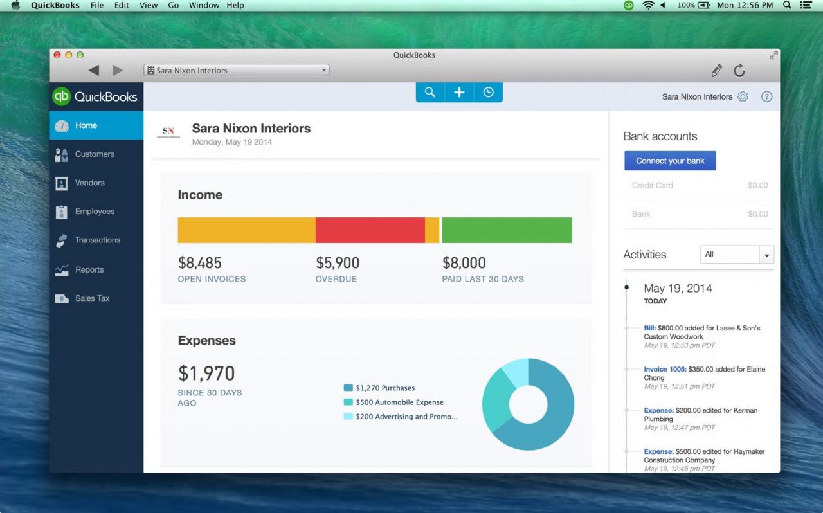Click the help question mark icon
This screenshot has height=513, width=823.
coord(766,96)
